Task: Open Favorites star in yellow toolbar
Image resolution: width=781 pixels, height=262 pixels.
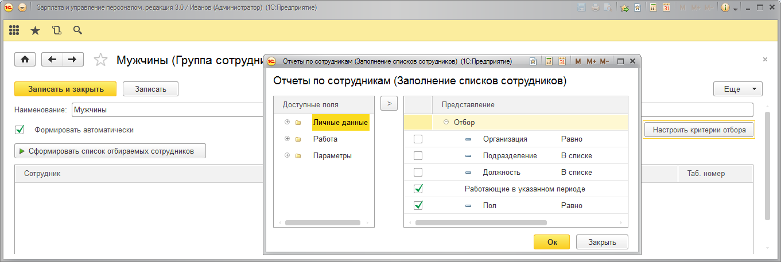Action: [x=35, y=30]
